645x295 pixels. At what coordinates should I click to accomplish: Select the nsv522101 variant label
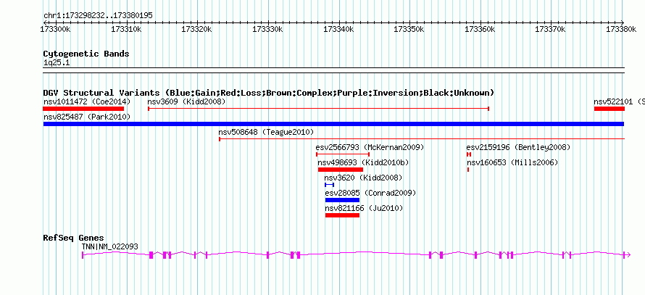coord(619,101)
